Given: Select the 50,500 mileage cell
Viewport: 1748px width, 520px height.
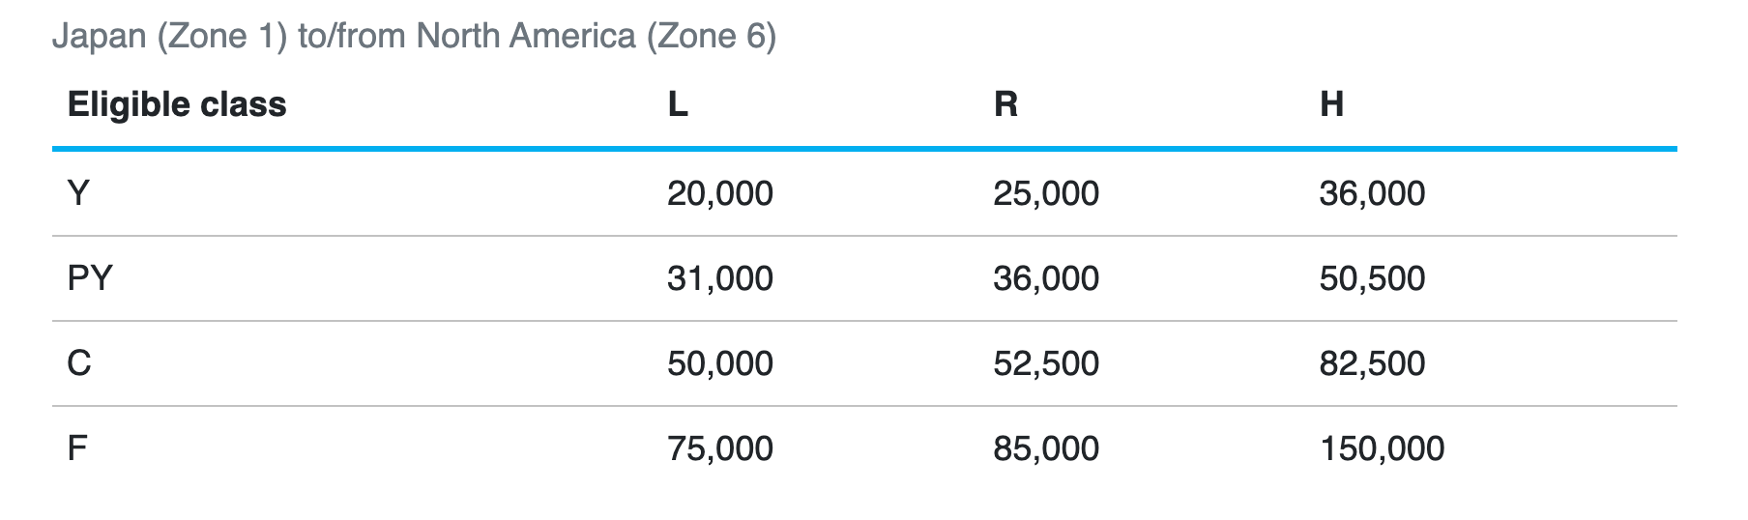Looking at the screenshot, I should click(x=1371, y=278).
